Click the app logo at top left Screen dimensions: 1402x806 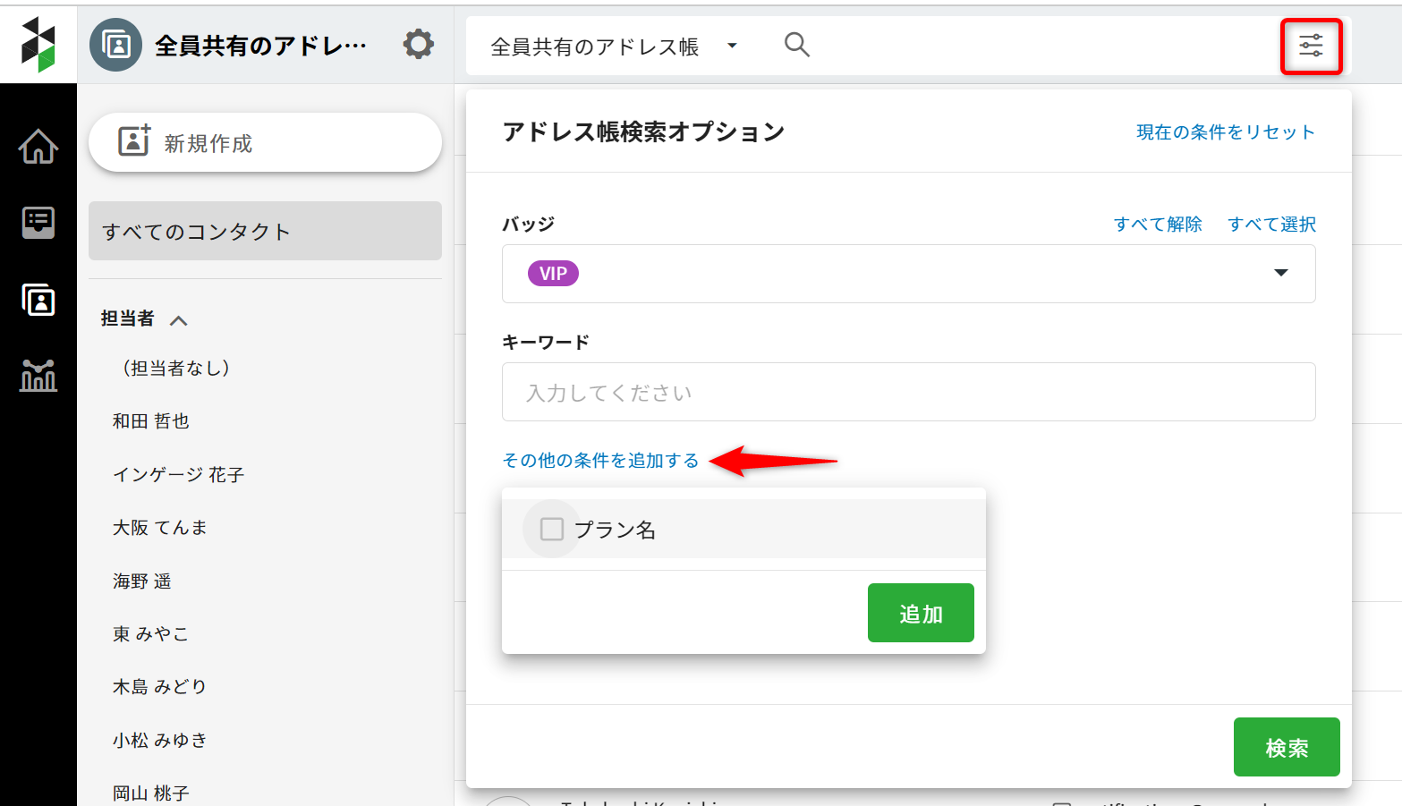(x=38, y=44)
